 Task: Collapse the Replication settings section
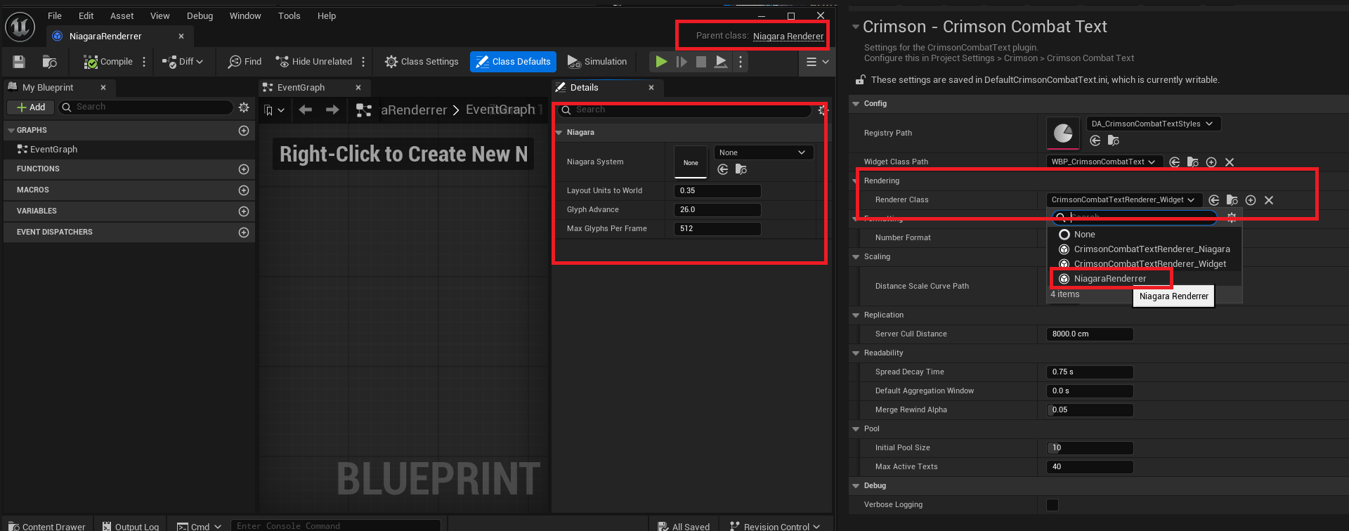click(x=856, y=315)
